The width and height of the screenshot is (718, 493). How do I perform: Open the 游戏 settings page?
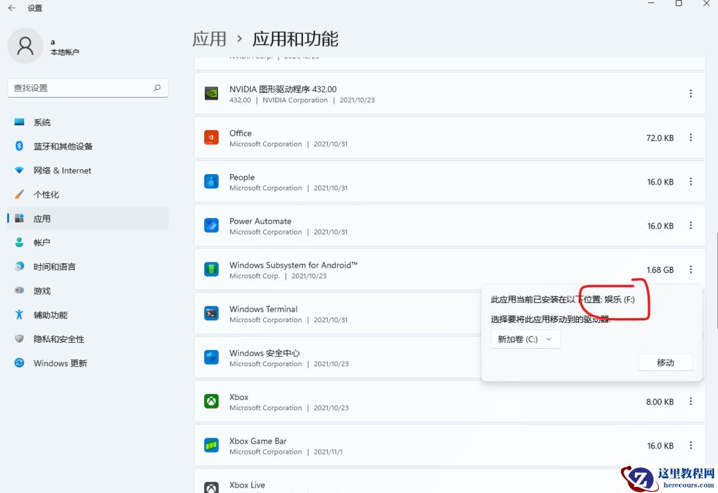42,290
